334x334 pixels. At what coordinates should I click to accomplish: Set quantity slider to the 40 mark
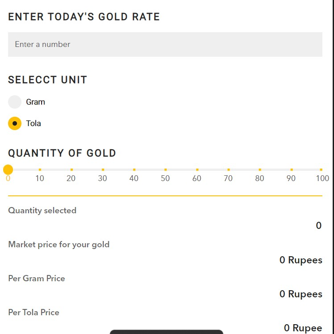tap(134, 170)
